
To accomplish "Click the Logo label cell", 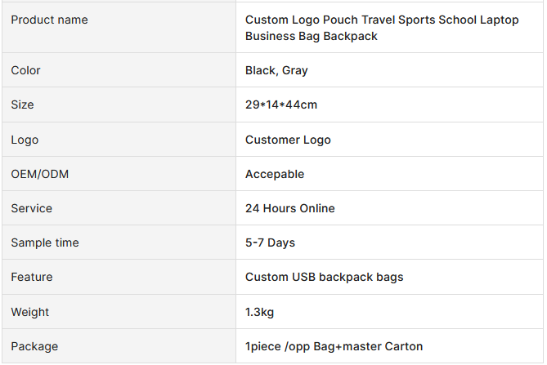I will pos(119,140).
